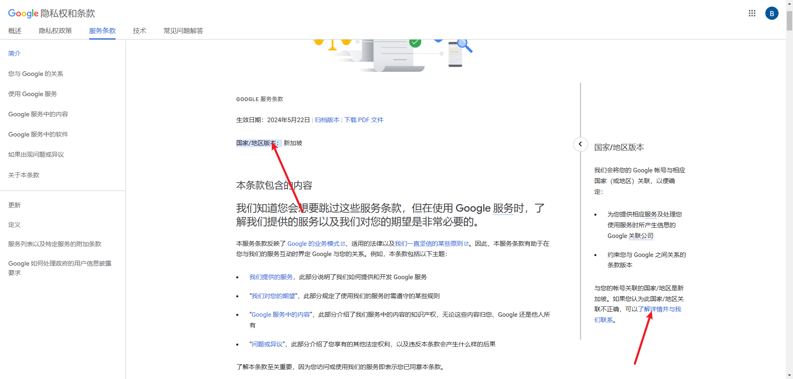The height and width of the screenshot is (379, 793).
Task: Click the 新加坡 country text
Action: pyautogui.click(x=293, y=143)
